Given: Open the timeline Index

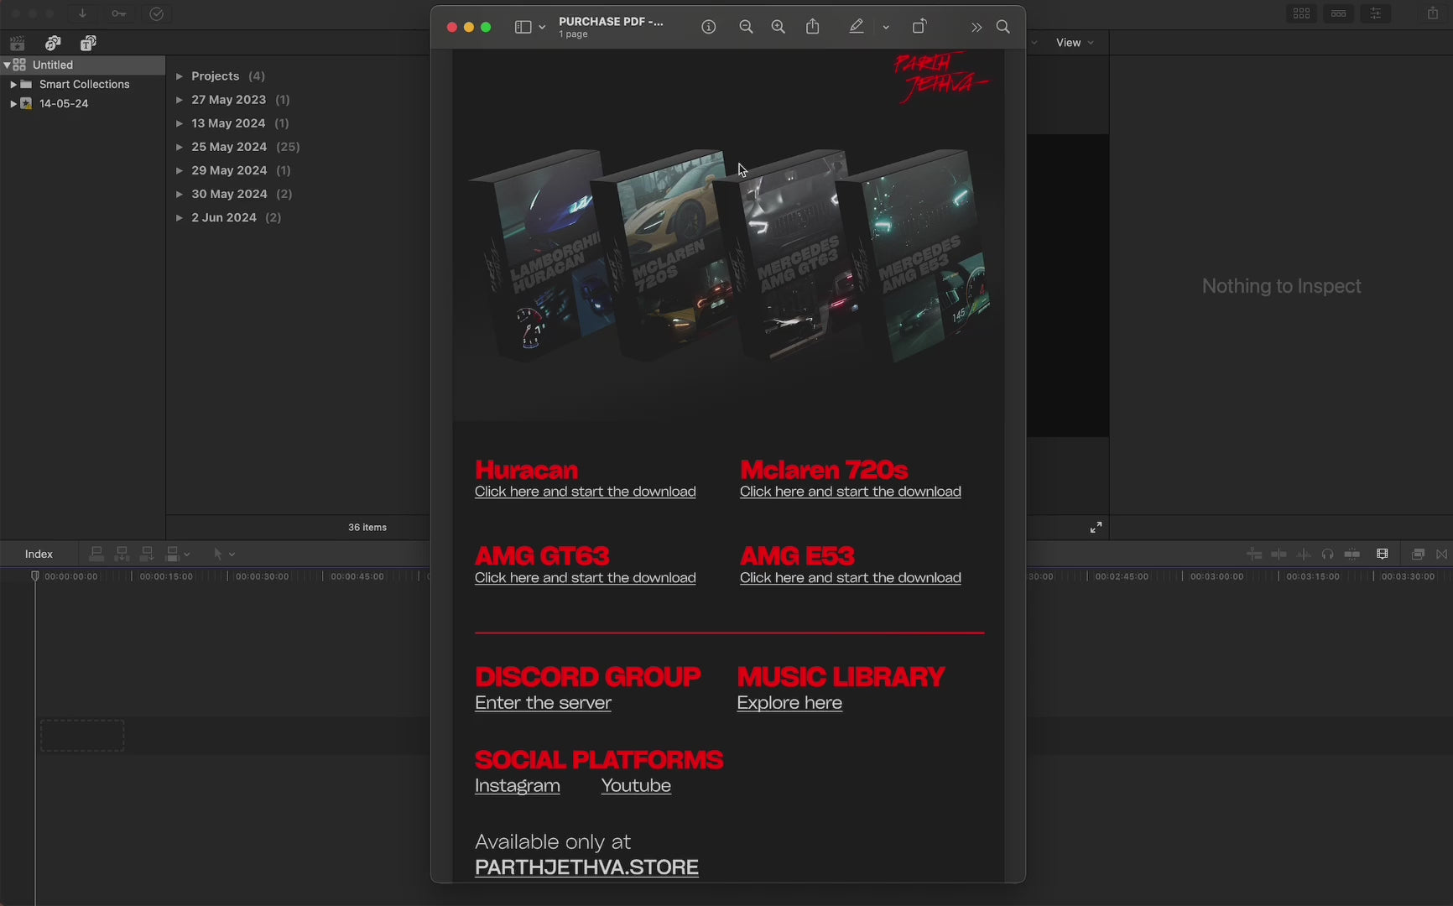Looking at the screenshot, I should click(x=39, y=554).
